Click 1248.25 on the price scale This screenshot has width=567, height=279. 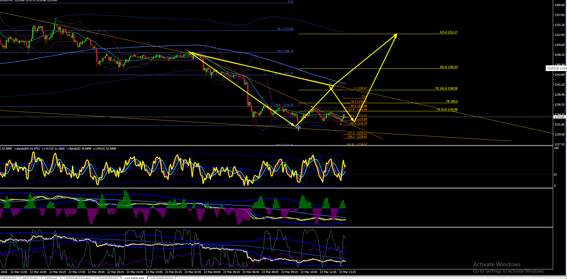[559, 55]
